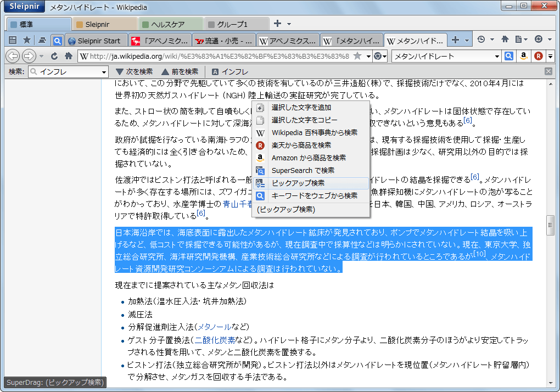Screen dimensions: 560x392
Task: Open the back/forward history dropdown arrow
Action: tap(41, 56)
